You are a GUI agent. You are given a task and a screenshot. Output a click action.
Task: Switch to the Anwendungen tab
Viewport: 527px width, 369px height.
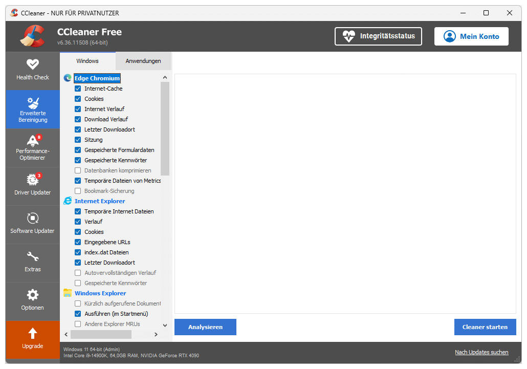pyautogui.click(x=143, y=61)
